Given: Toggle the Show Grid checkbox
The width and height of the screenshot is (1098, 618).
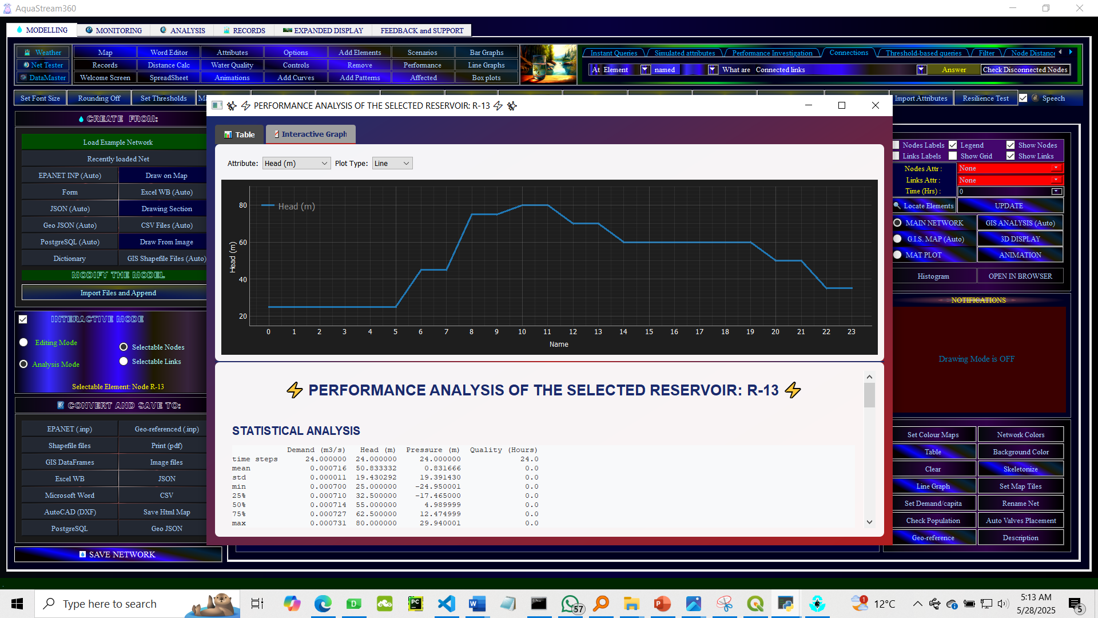Looking at the screenshot, I should pyautogui.click(x=953, y=156).
